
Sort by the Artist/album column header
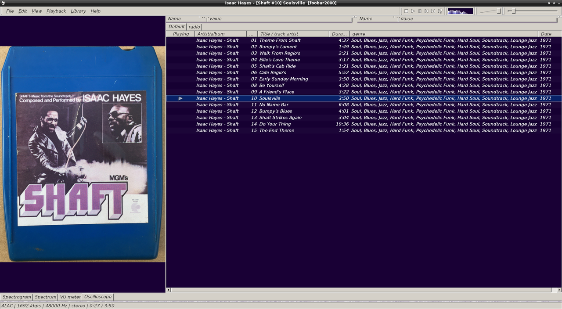(x=220, y=34)
